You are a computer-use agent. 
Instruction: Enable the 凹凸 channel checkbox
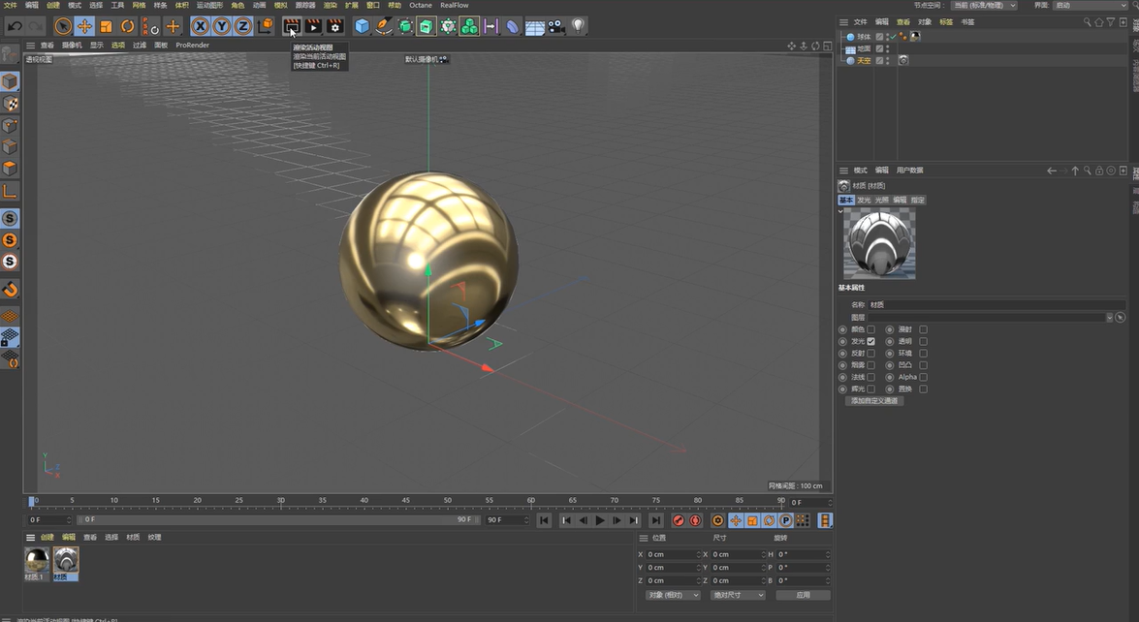923,365
